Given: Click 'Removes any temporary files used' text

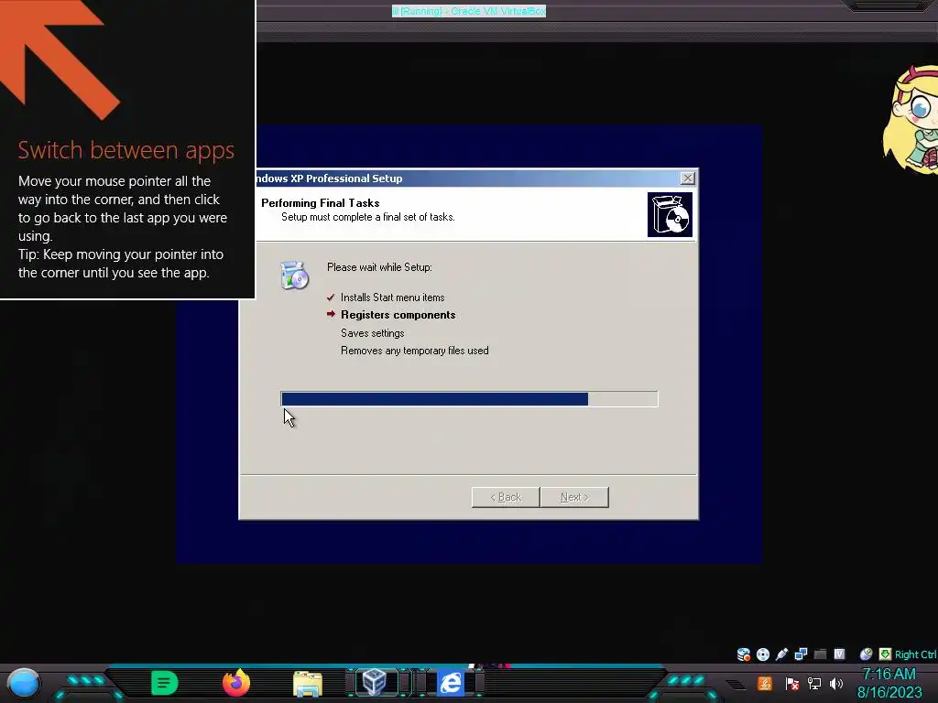Looking at the screenshot, I should 415,351.
